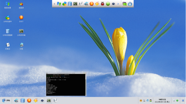Click dark round icon on bottom taskbar

click(x=42, y=101)
